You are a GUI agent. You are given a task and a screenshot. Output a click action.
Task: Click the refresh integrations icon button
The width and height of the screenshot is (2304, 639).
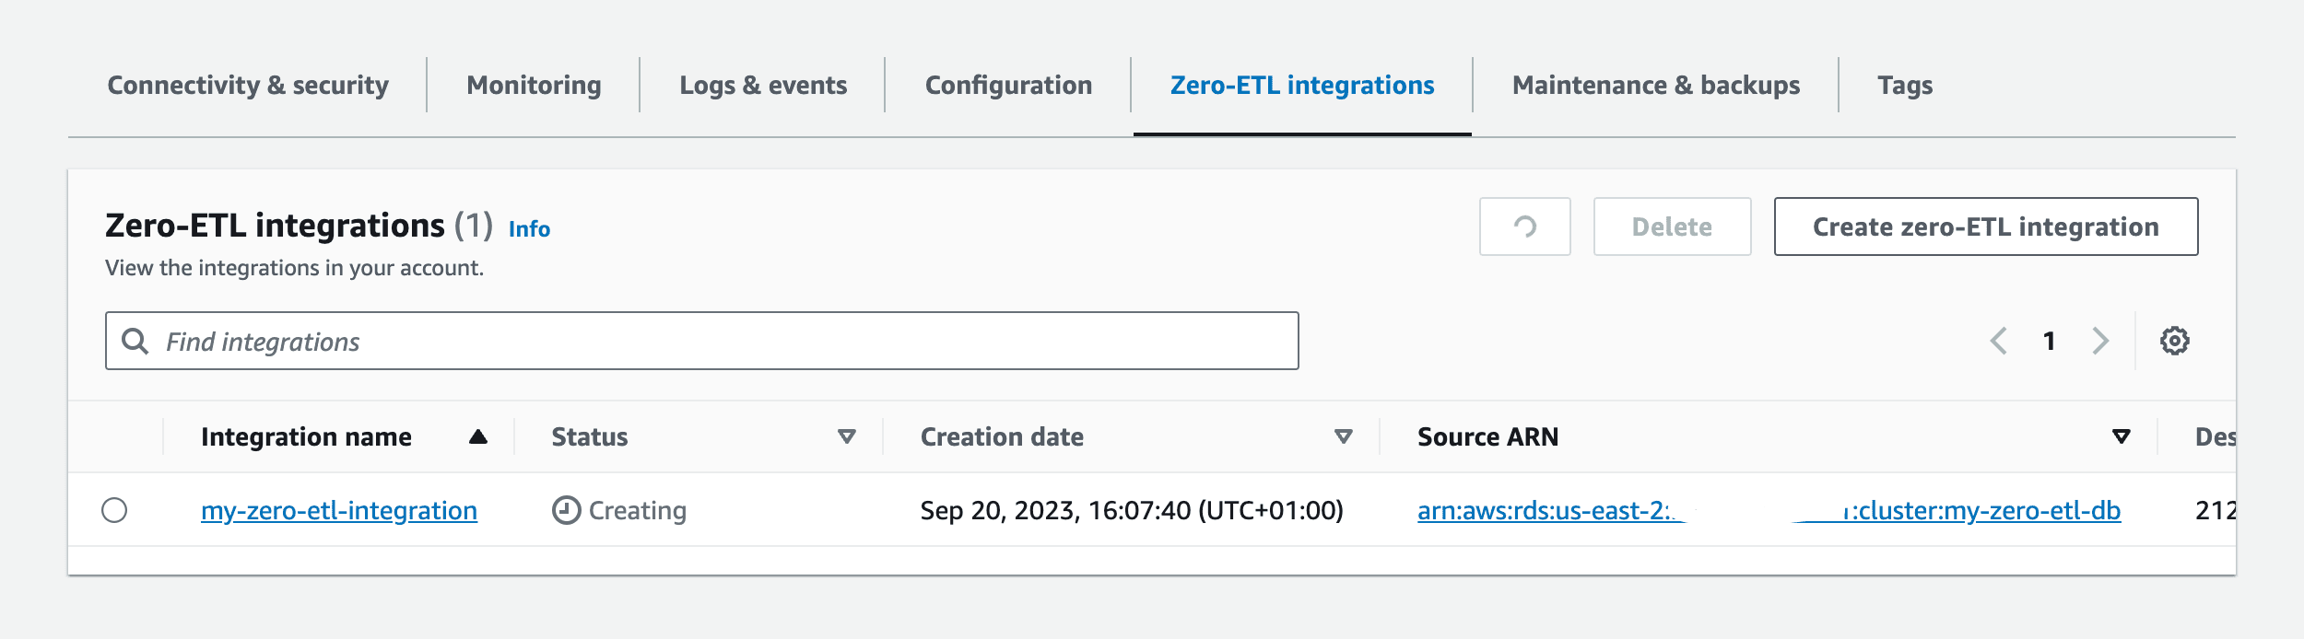(1524, 227)
